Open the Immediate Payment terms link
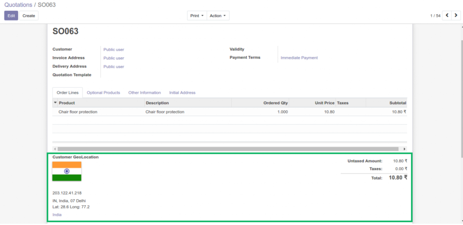 click(299, 58)
